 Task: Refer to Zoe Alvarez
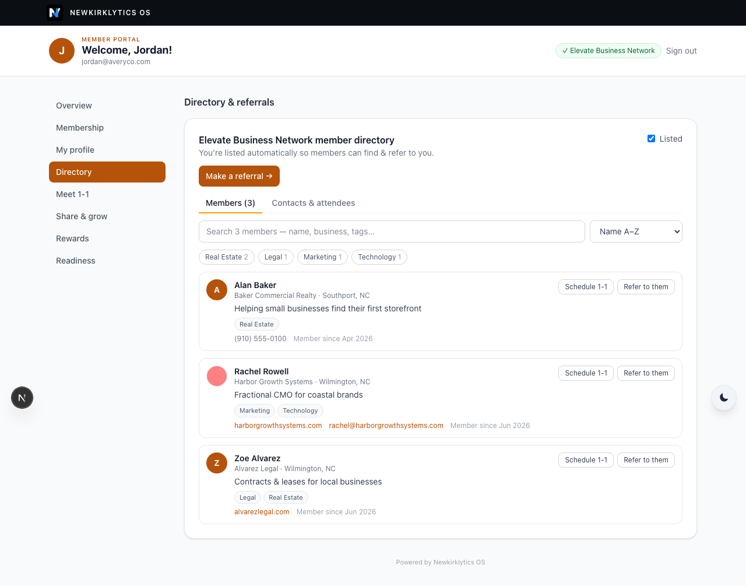(x=646, y=460)
